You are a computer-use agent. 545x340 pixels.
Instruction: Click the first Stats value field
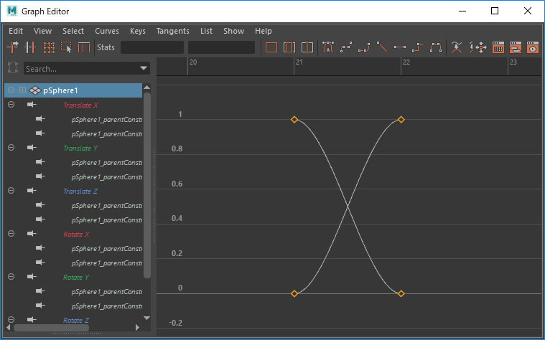pos(152,47)
